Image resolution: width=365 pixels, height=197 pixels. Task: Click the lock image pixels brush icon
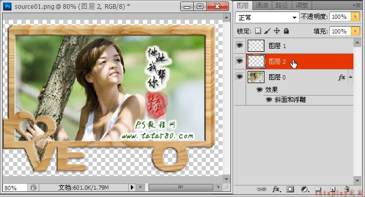268,31
